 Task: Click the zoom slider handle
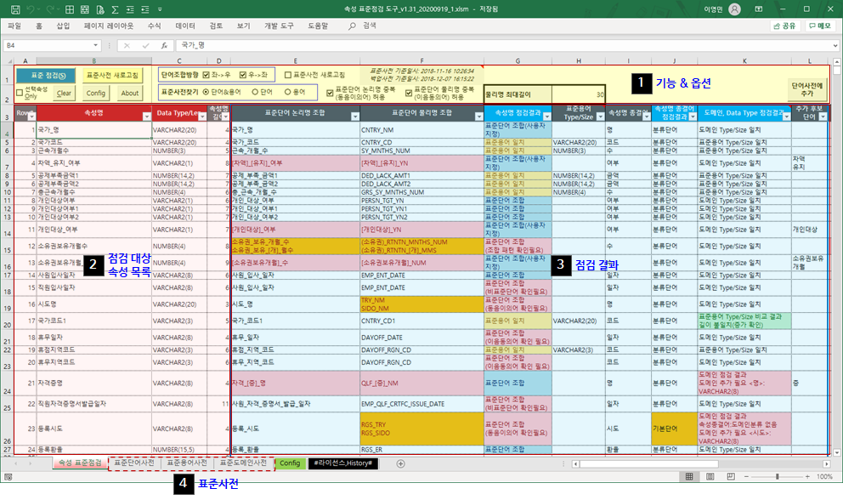(x=778, y=477)
